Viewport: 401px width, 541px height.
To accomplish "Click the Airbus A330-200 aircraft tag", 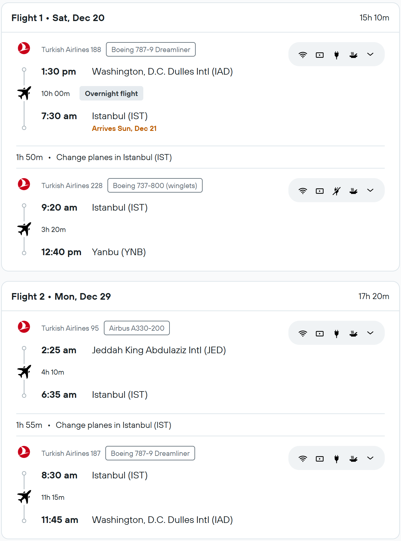I will 137,328.
